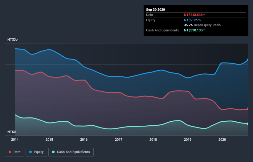The width and height of the screenshot is (253, 162).
Task: Select the 2020 axis label
Action: point(222,140)
